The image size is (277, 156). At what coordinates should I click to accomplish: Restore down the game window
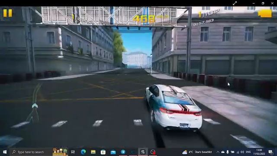coord(263,3)
